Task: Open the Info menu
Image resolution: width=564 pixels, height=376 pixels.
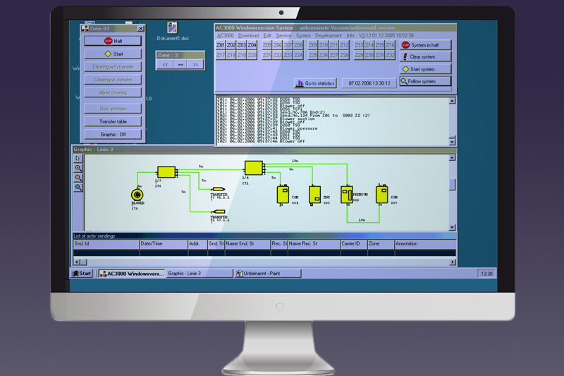Action: 350,35
